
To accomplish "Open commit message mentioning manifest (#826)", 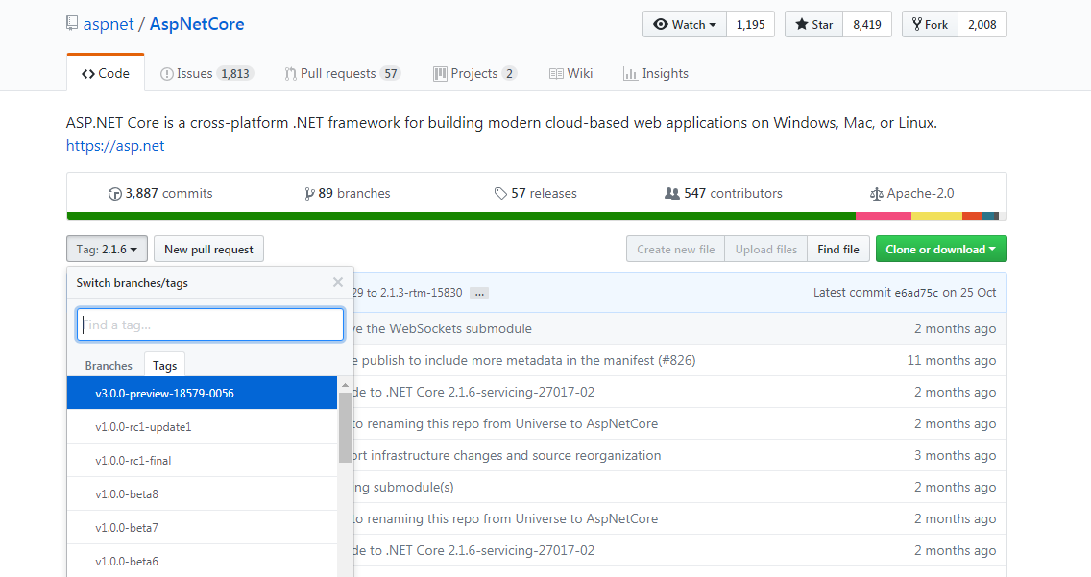I will point(524,360).
